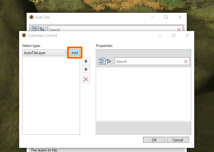Move selected item down with arrow

(x=86, y=69)
